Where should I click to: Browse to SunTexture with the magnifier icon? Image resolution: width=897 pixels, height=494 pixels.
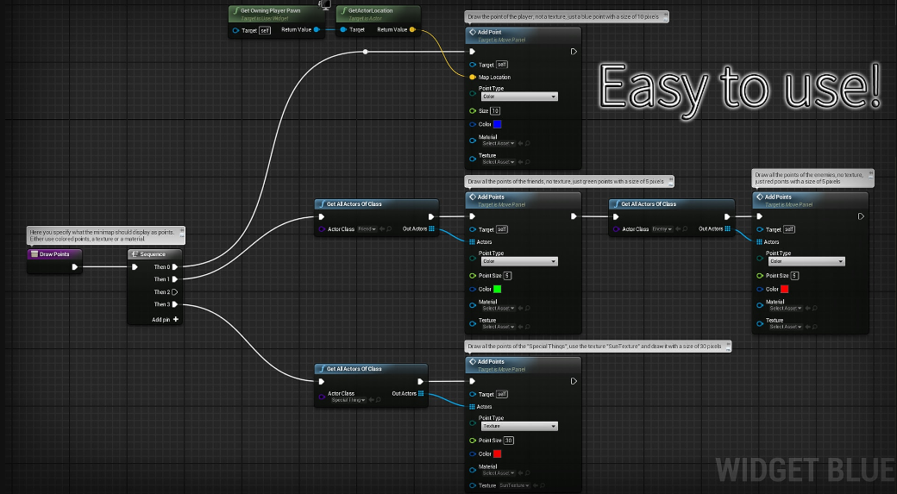[x=543, y=485]
